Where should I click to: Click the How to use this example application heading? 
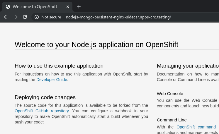(x=59, y=66)
